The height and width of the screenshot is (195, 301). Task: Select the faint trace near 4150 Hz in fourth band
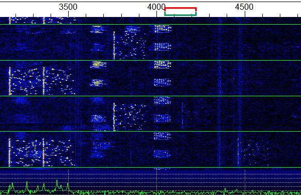point(183,116)
